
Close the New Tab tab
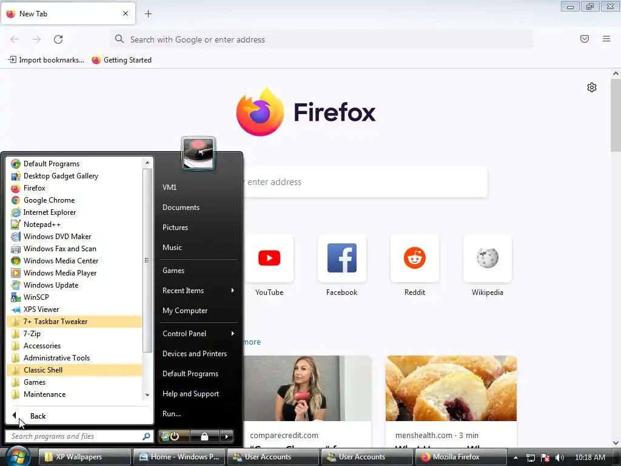126,13
